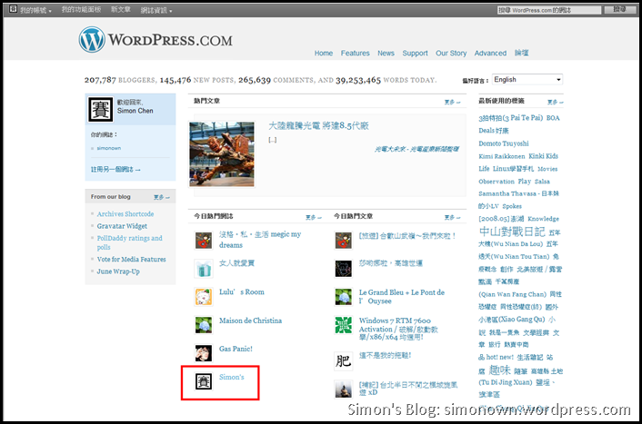642x424 pixels.
Task: Click the Salsa tag
Action: click(542, 181)
